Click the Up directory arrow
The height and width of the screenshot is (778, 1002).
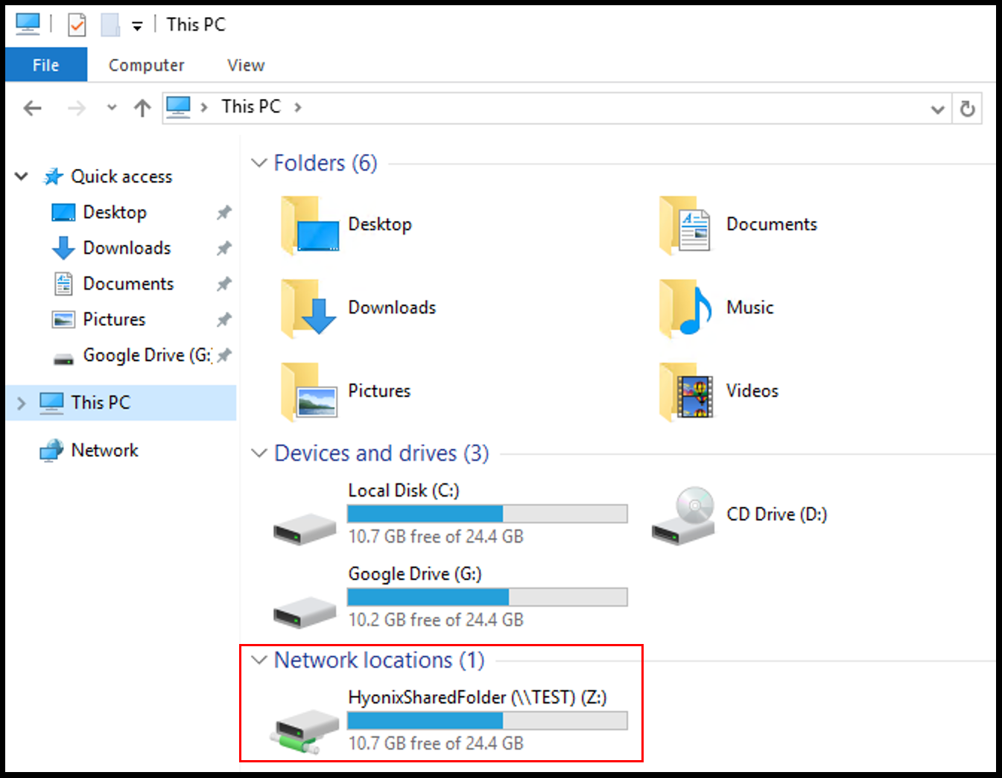coord(142,109)
